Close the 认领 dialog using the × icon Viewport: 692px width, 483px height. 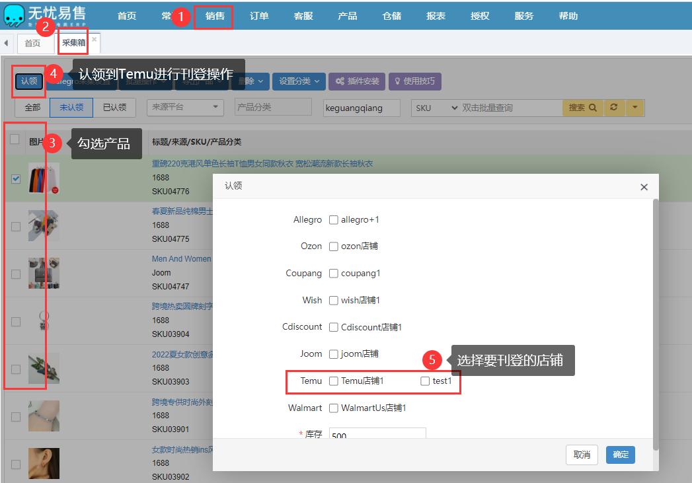click(644, 187)
